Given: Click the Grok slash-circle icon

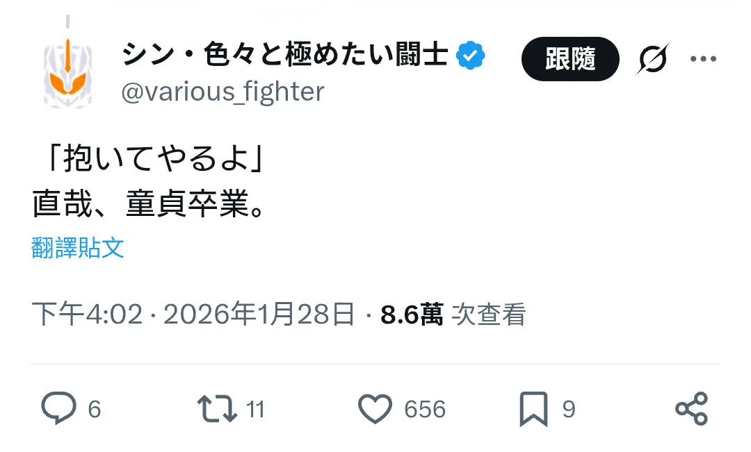Looking at the screenshot, I should 653,60.
